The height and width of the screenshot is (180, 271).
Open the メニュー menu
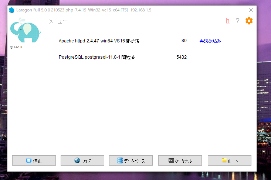pyautogui.click(x=58, y=21)
